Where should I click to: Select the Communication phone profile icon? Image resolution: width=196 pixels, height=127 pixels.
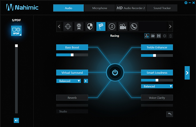tap(134, 26)
